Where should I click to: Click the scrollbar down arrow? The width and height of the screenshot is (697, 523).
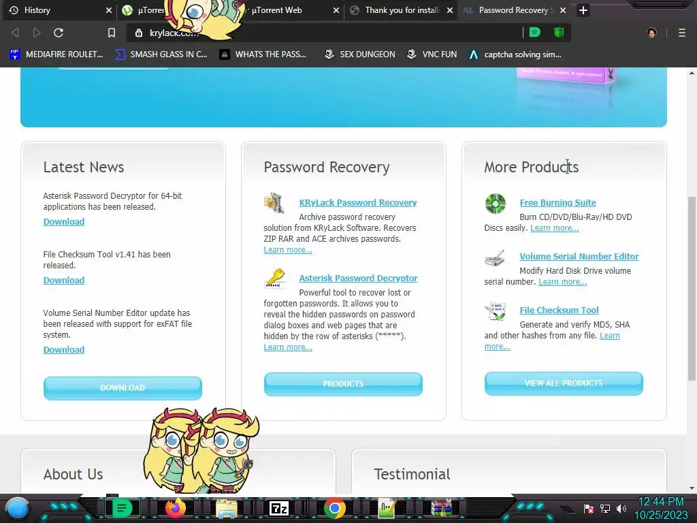[692, 488]
